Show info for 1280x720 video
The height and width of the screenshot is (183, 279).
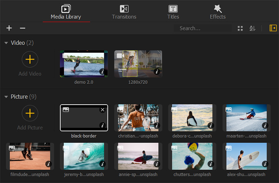[157, 72]
